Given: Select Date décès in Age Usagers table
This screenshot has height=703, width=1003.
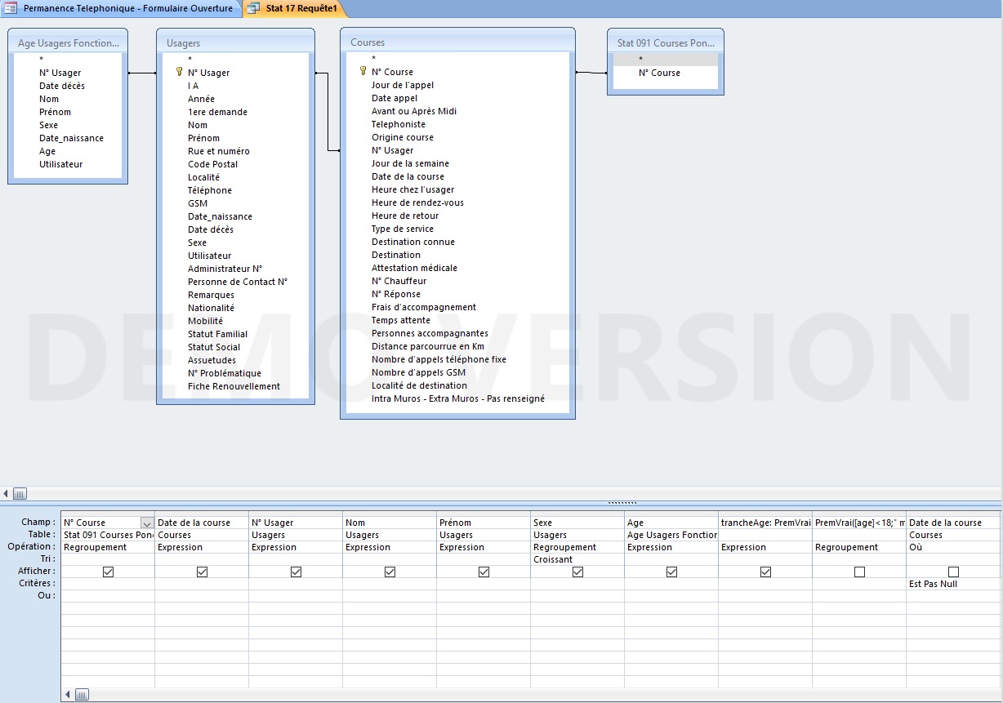Looking at the screenshot, I should 62,86.
